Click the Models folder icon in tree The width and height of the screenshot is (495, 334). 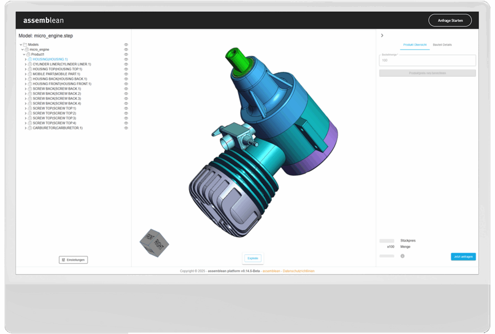coord(25,44)
